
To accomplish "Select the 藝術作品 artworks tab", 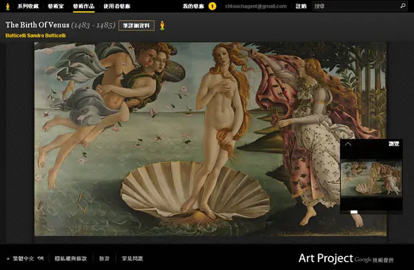I will pyautogui.click(x=83, y=6).
